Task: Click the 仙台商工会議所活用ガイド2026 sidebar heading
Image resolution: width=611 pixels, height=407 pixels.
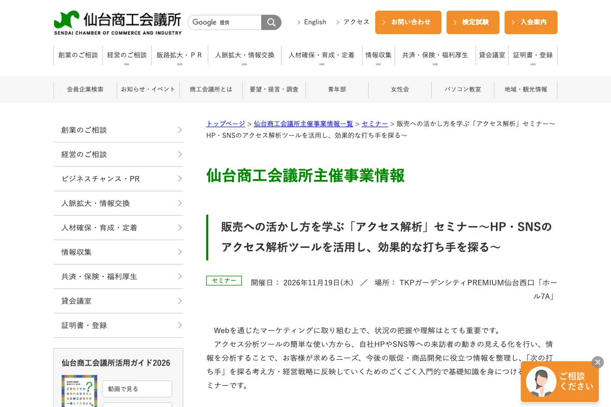Action: pyautogui.click(x=116, y=363)
